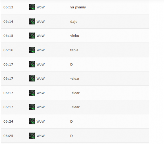This screenshot has width=164, height=144.
Task: Click the 06:16 timestamp
Action: pyautogui.click(x=8, y=50)
